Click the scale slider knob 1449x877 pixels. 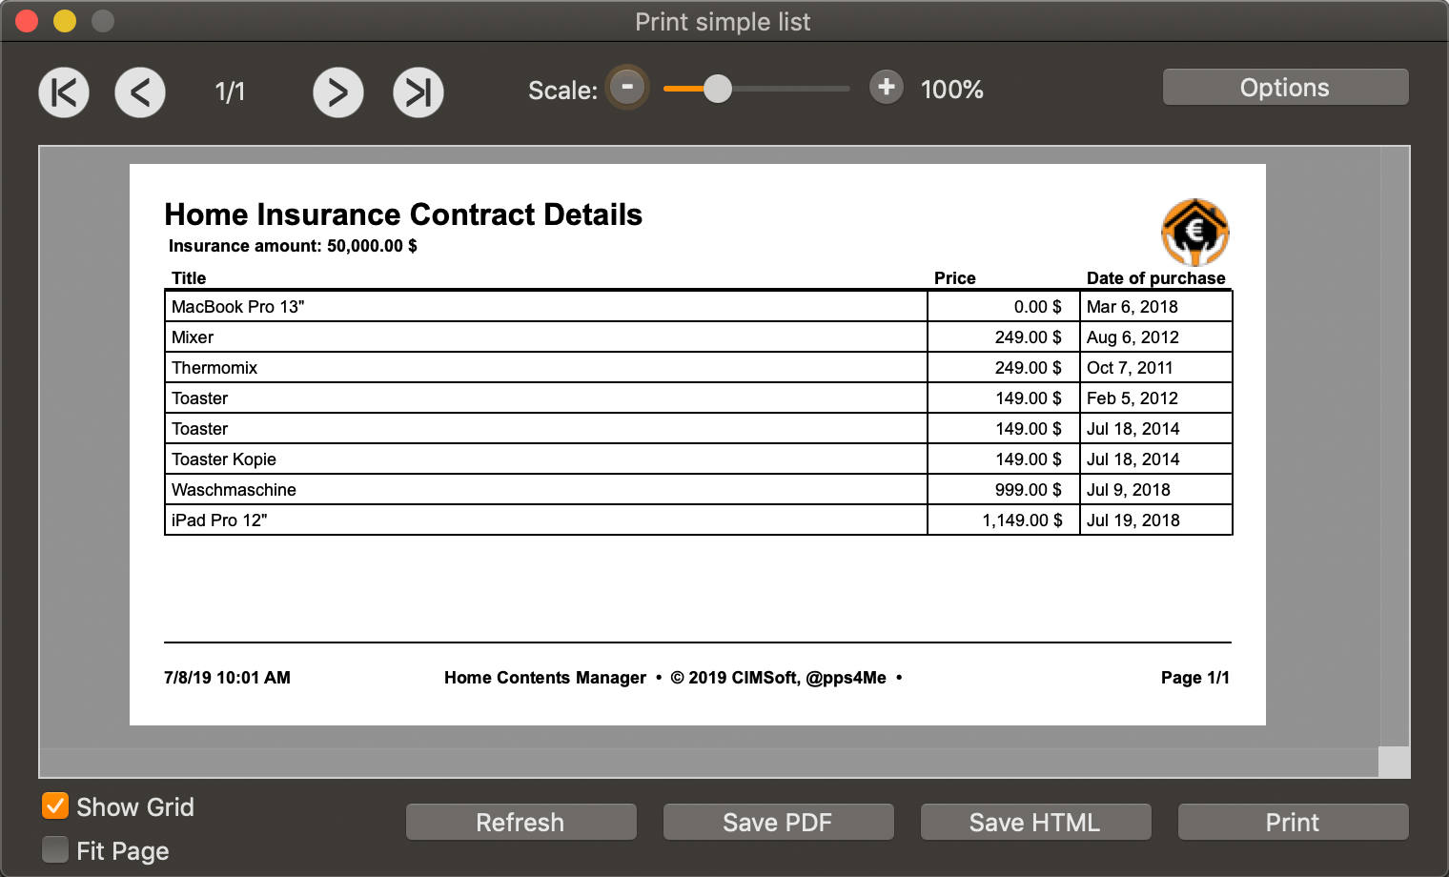pyautogui.click(x=718, y=89)
